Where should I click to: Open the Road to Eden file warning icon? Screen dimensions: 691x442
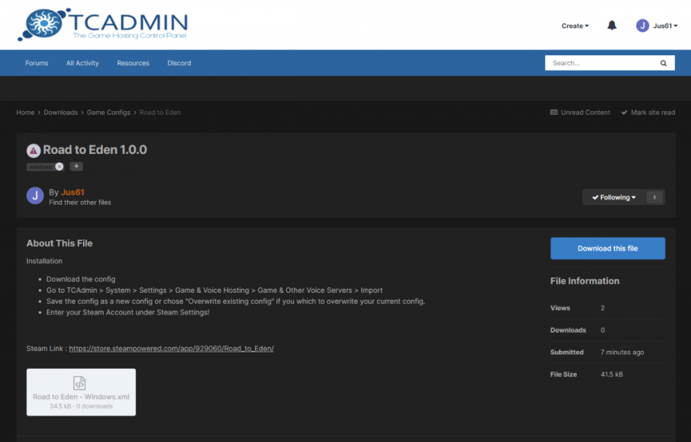click(34, 150)
